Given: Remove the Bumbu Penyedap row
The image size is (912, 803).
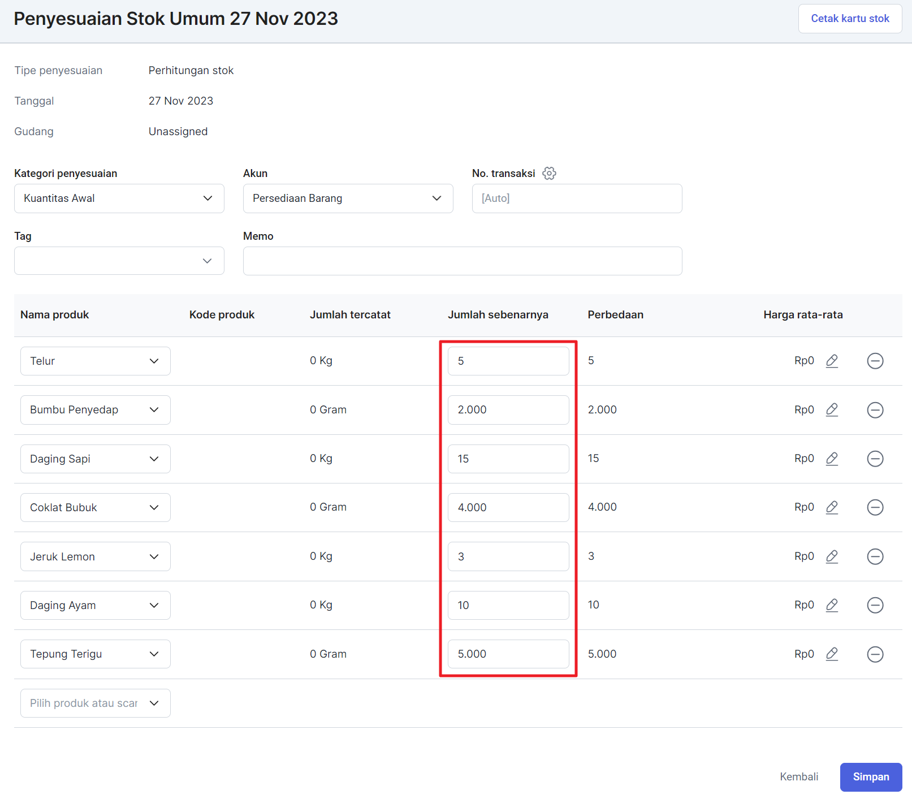Looking at the screenshot, I should click(x=875, y=410).
